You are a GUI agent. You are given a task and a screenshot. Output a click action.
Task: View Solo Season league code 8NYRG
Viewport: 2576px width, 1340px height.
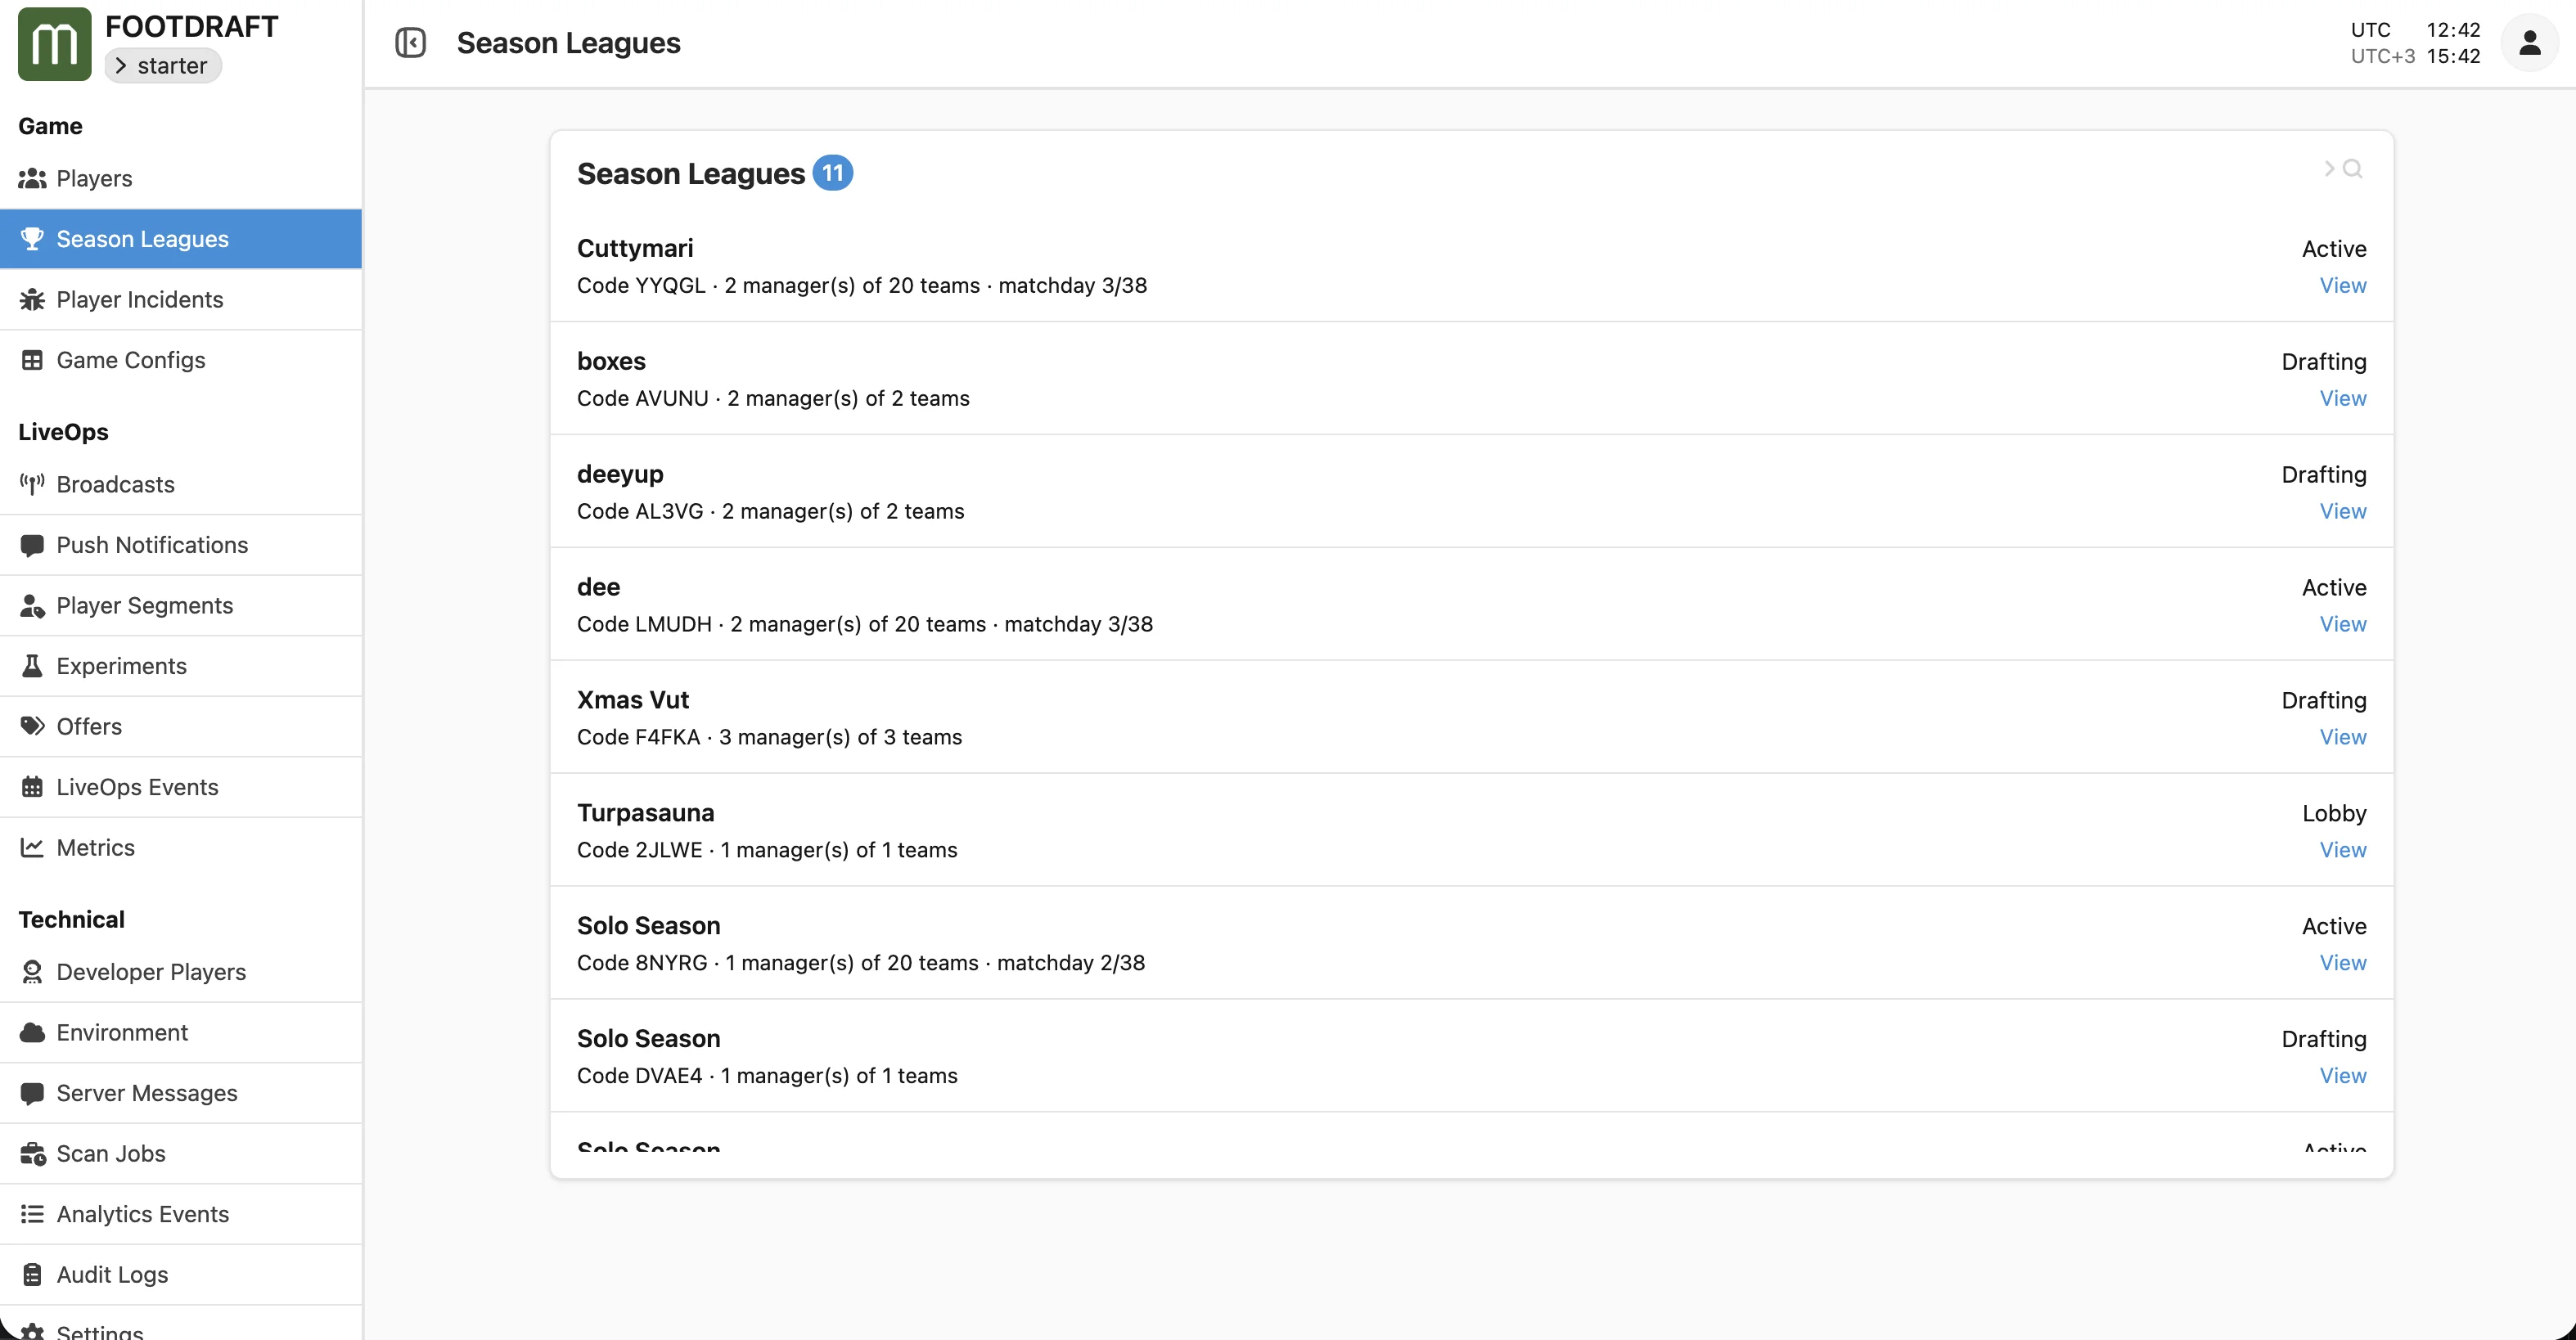2342,964
